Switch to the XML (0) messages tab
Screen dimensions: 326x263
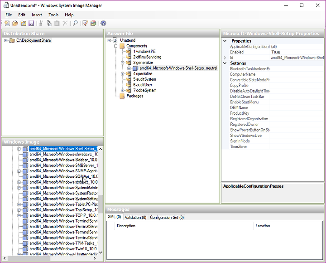tap(115, 217)
